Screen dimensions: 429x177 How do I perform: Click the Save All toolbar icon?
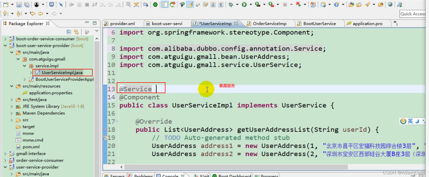27,4
